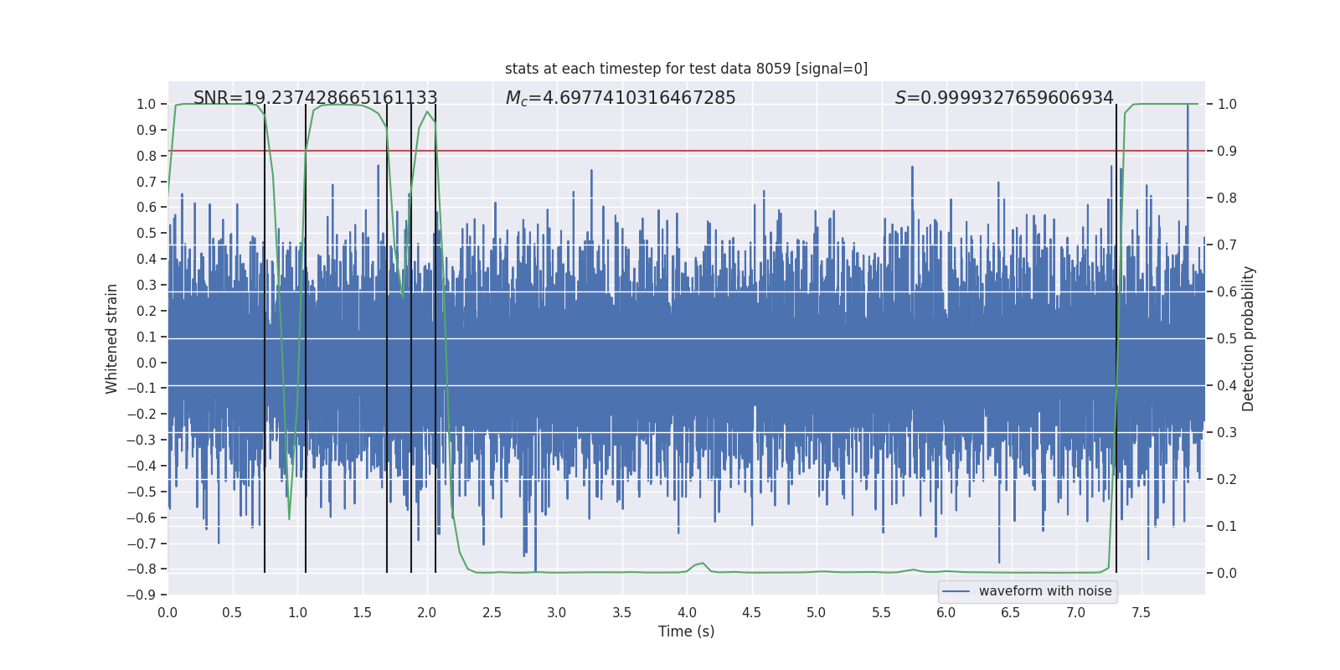The width and height of the screenshot is (1340, 670).
Task: Select the SNR value annotation text
Action: (x=315, y=98)
